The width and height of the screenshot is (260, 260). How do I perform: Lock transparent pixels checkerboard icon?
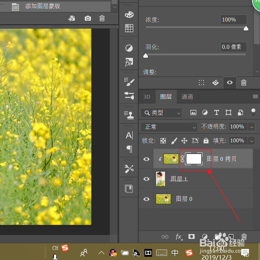163,141
